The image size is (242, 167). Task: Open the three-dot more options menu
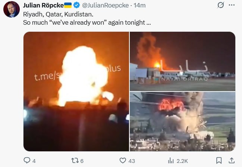click(232, 5)
